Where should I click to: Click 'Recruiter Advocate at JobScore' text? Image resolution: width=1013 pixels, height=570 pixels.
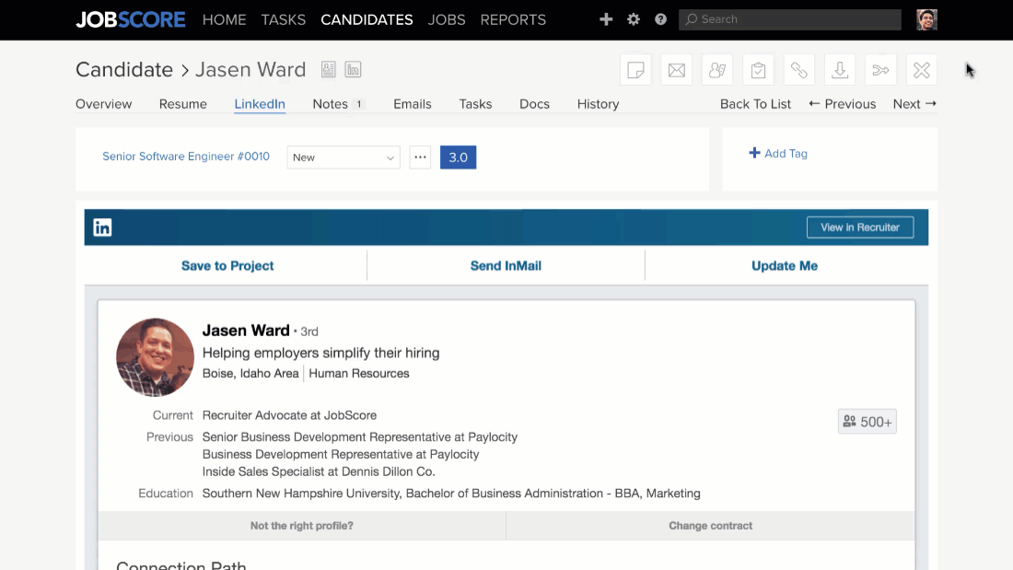[x=289, y=415]
